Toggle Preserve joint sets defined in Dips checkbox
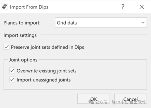This screenshot has height=108, width=151. pos(6,47)
